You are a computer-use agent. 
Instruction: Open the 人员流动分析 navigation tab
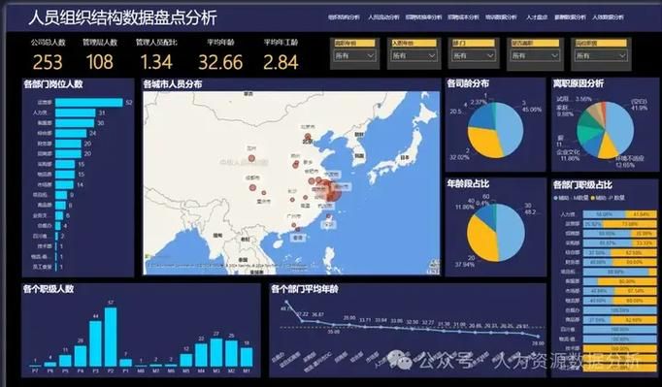click(383, 17)
